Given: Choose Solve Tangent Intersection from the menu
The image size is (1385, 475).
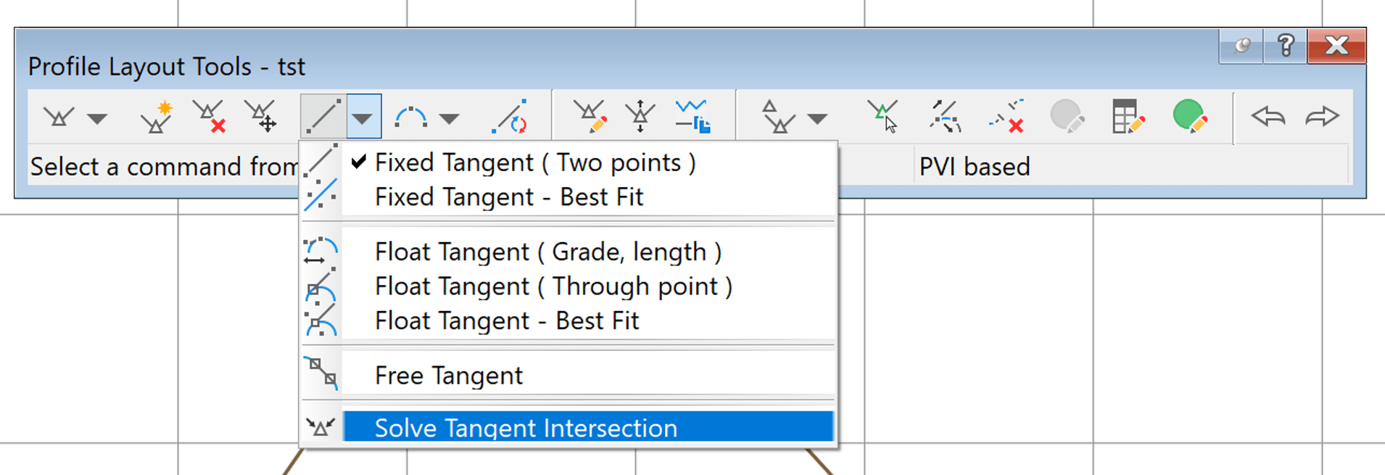Looking at the screenshot, I should point(526,427).
